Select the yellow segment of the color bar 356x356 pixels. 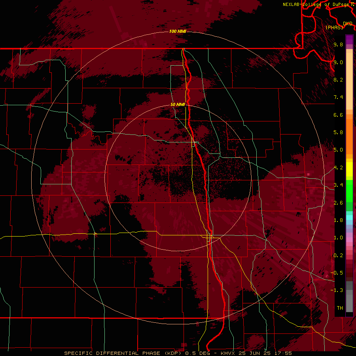point(349,169)
